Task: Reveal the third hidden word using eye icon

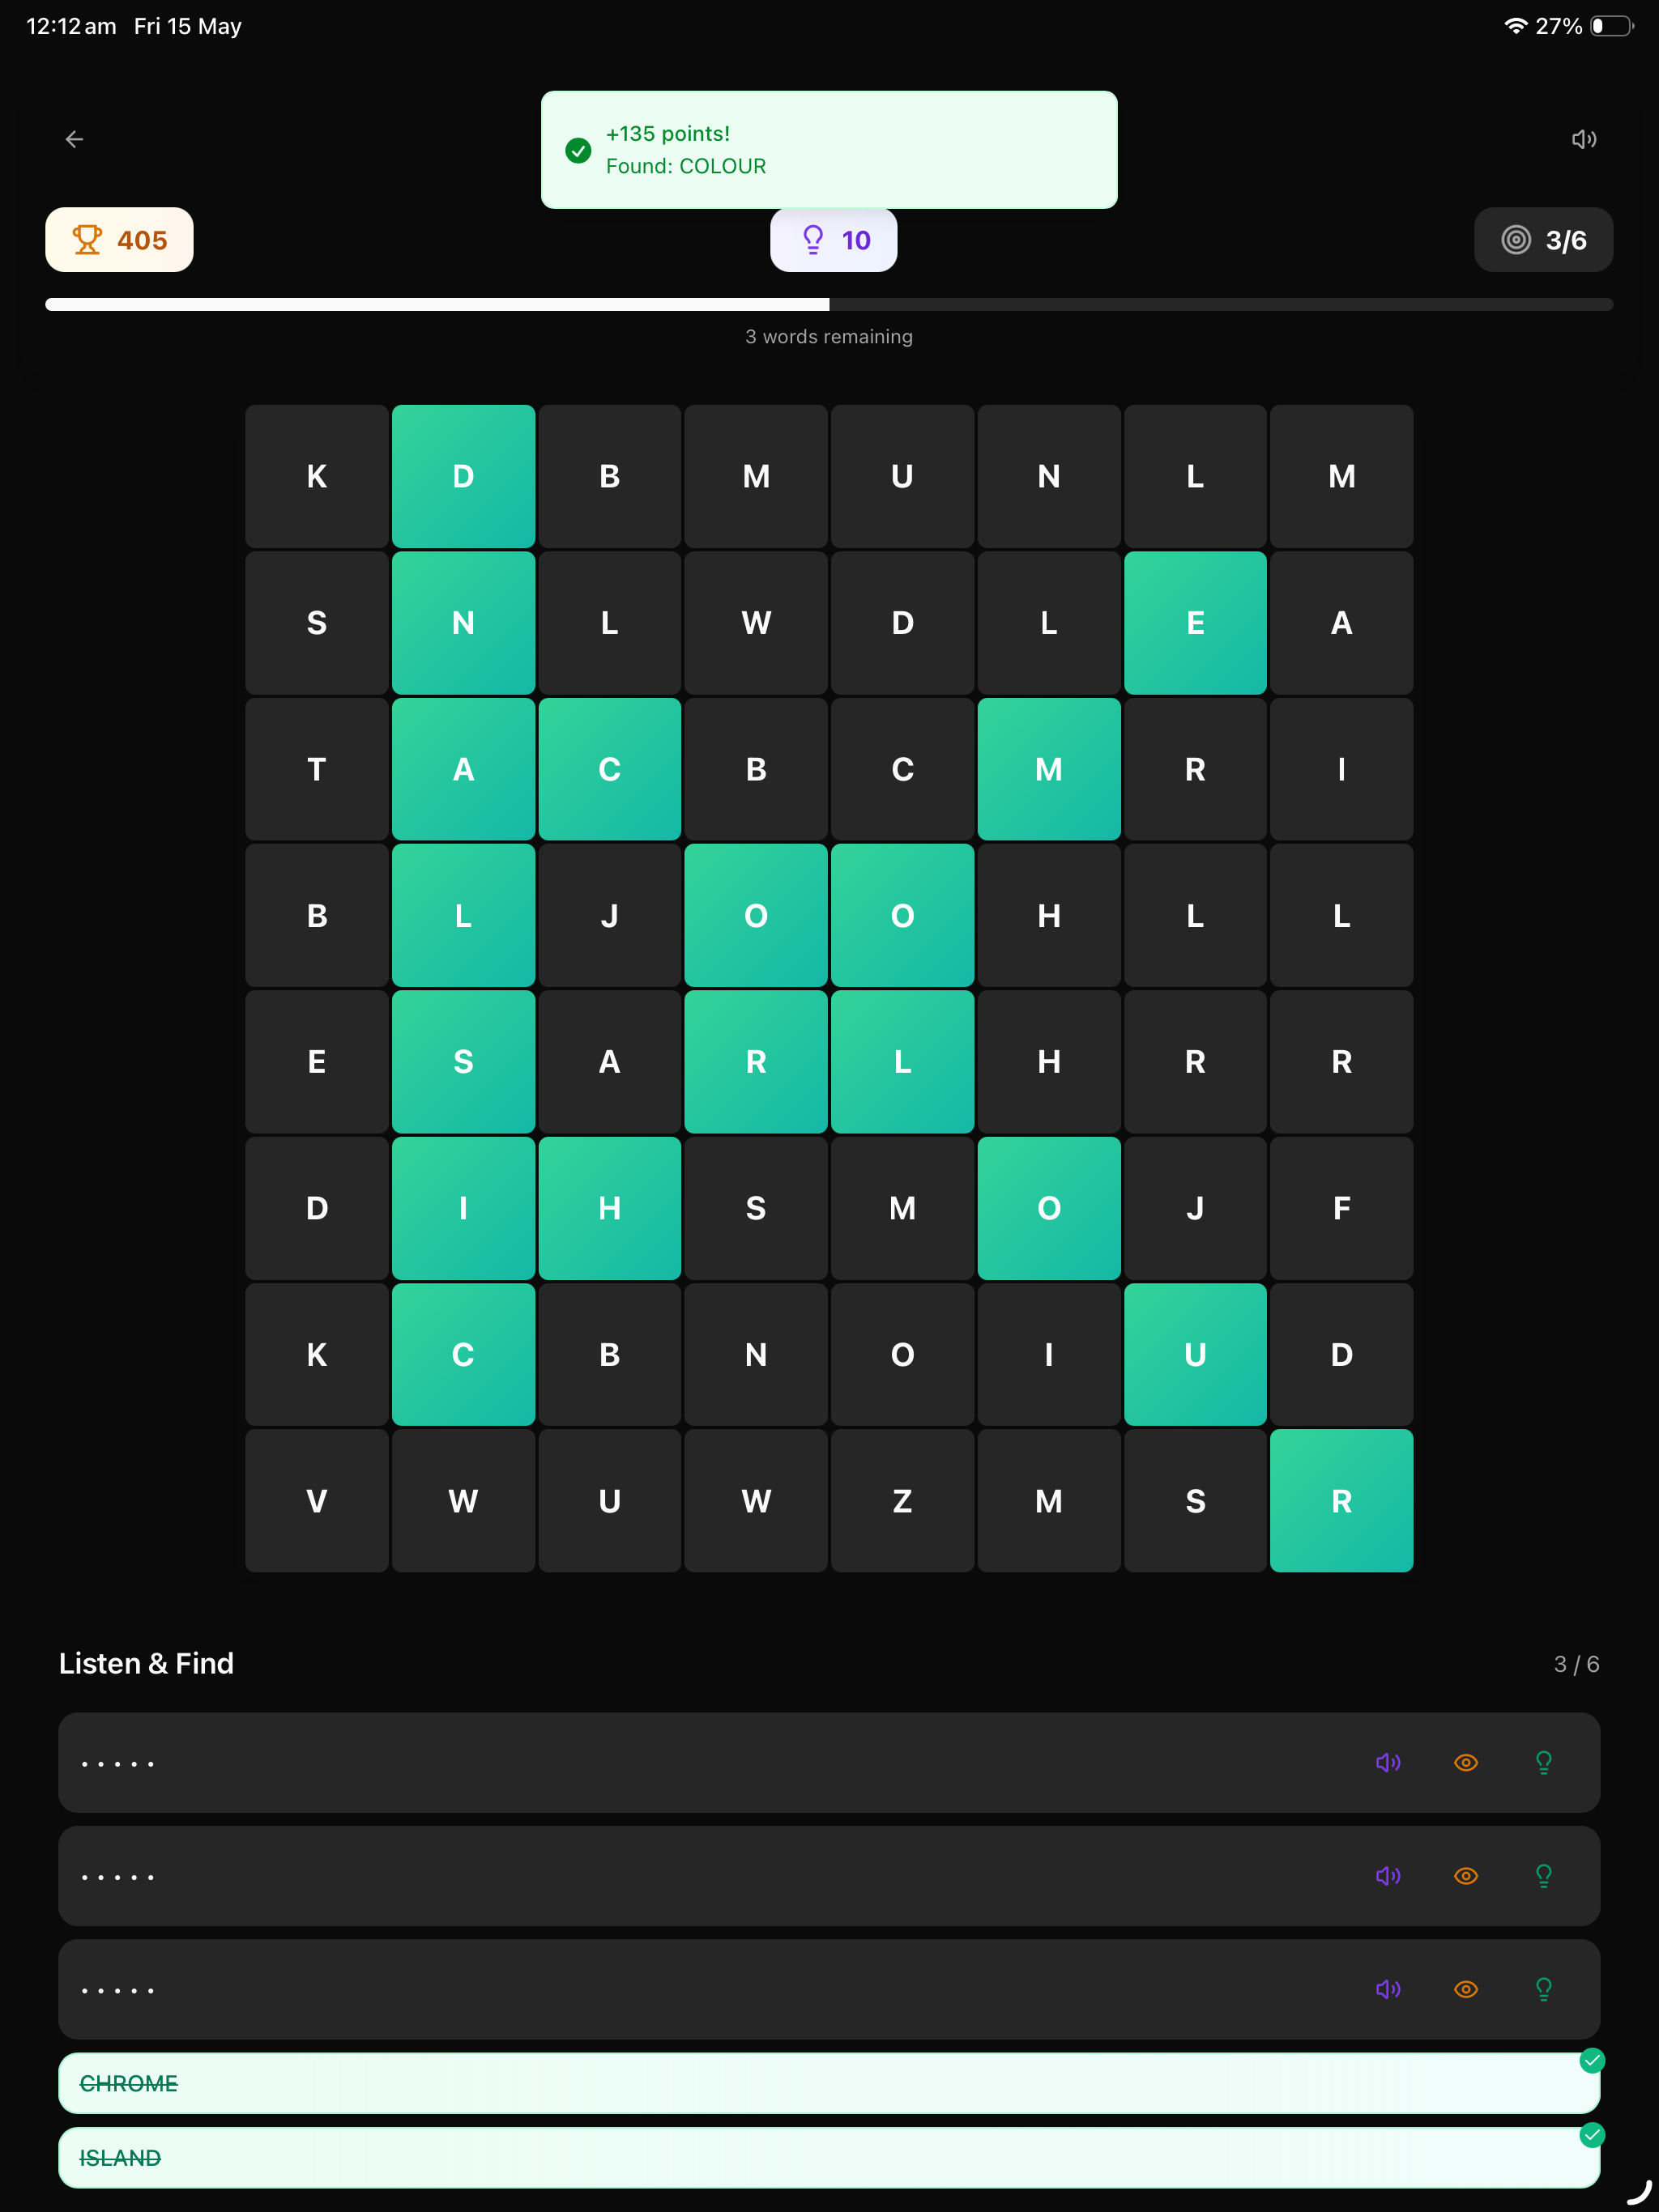Action: coord(1466,1989)
